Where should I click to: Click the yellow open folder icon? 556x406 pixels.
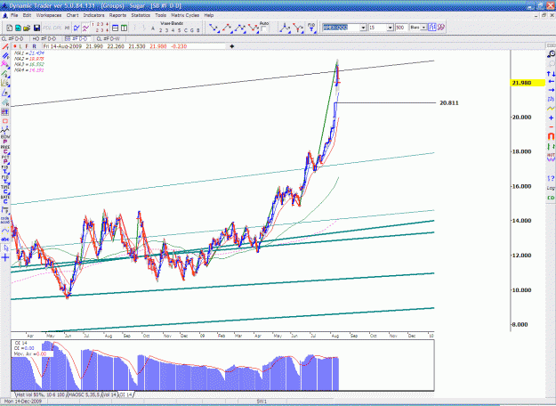(x=27, y=28)
